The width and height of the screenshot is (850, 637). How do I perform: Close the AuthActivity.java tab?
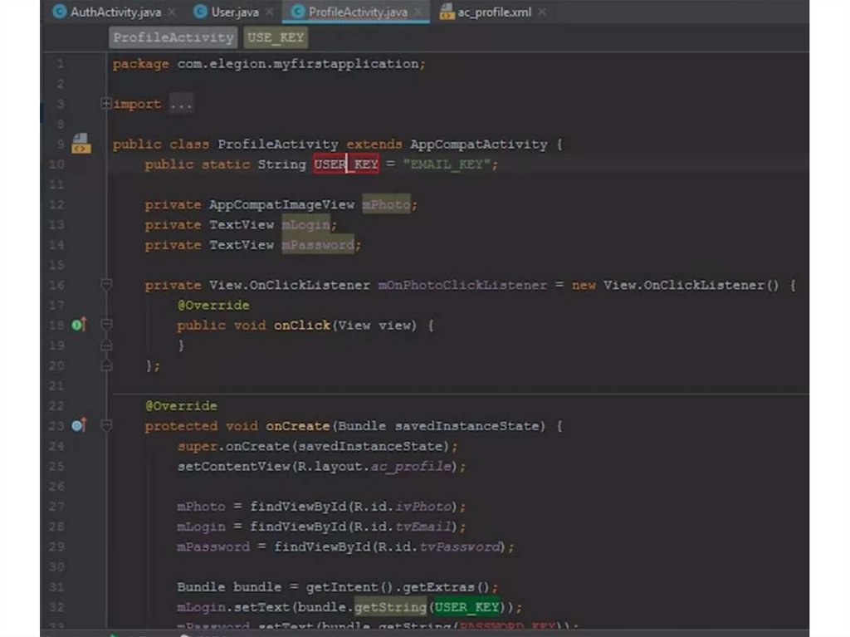(172, 12)
